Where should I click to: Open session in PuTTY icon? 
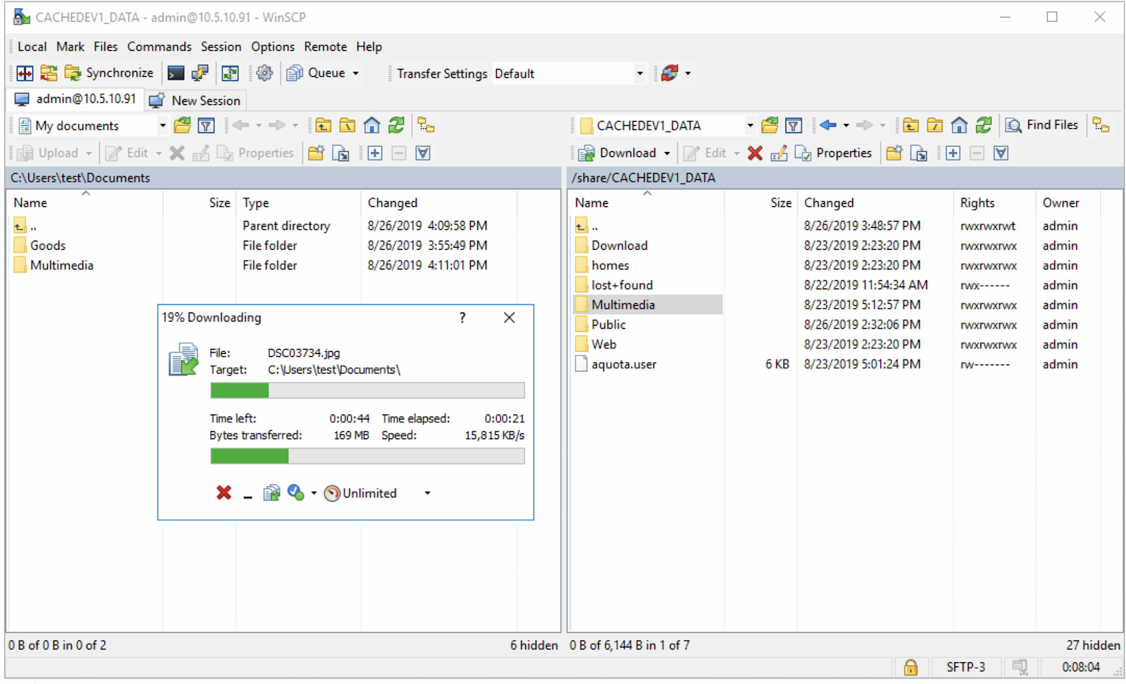(x=200, y=73)
